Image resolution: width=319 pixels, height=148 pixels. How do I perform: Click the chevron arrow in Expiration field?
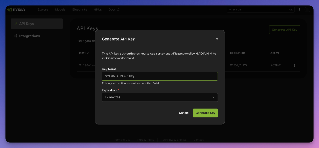point(213,97)
